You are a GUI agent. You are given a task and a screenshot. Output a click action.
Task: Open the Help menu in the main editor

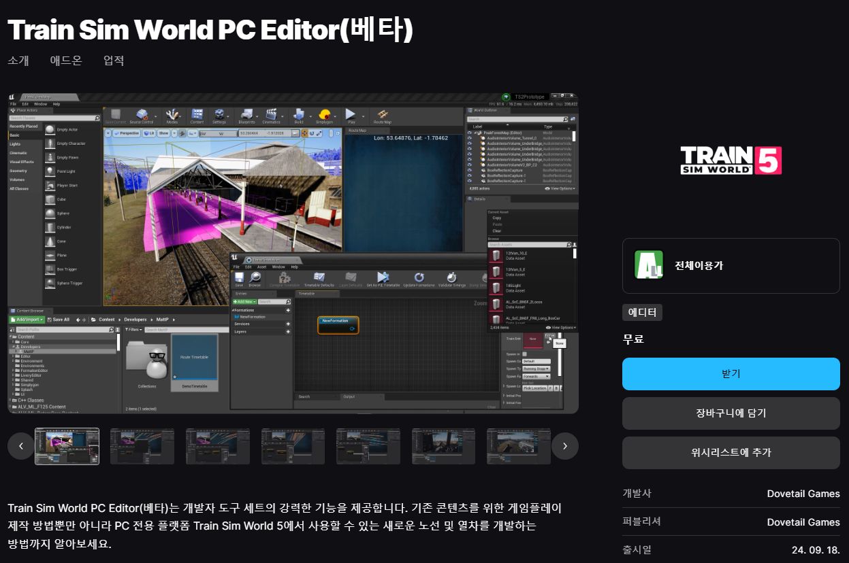57,104
